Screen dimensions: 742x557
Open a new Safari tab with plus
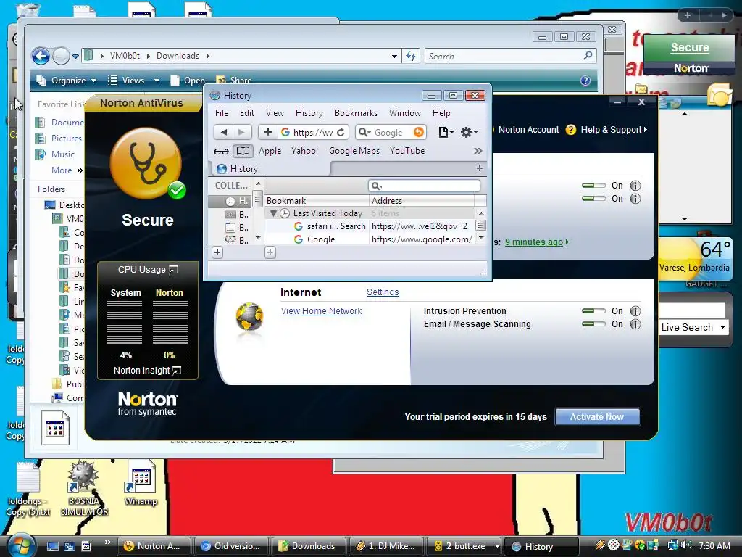[480, 168]
